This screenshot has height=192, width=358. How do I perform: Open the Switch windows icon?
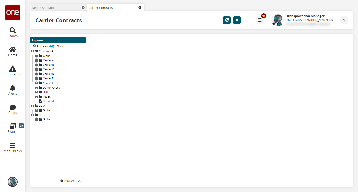point(13,126)
